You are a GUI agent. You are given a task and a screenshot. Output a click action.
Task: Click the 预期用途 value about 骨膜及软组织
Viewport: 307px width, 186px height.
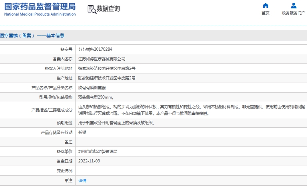coord(116,123)
